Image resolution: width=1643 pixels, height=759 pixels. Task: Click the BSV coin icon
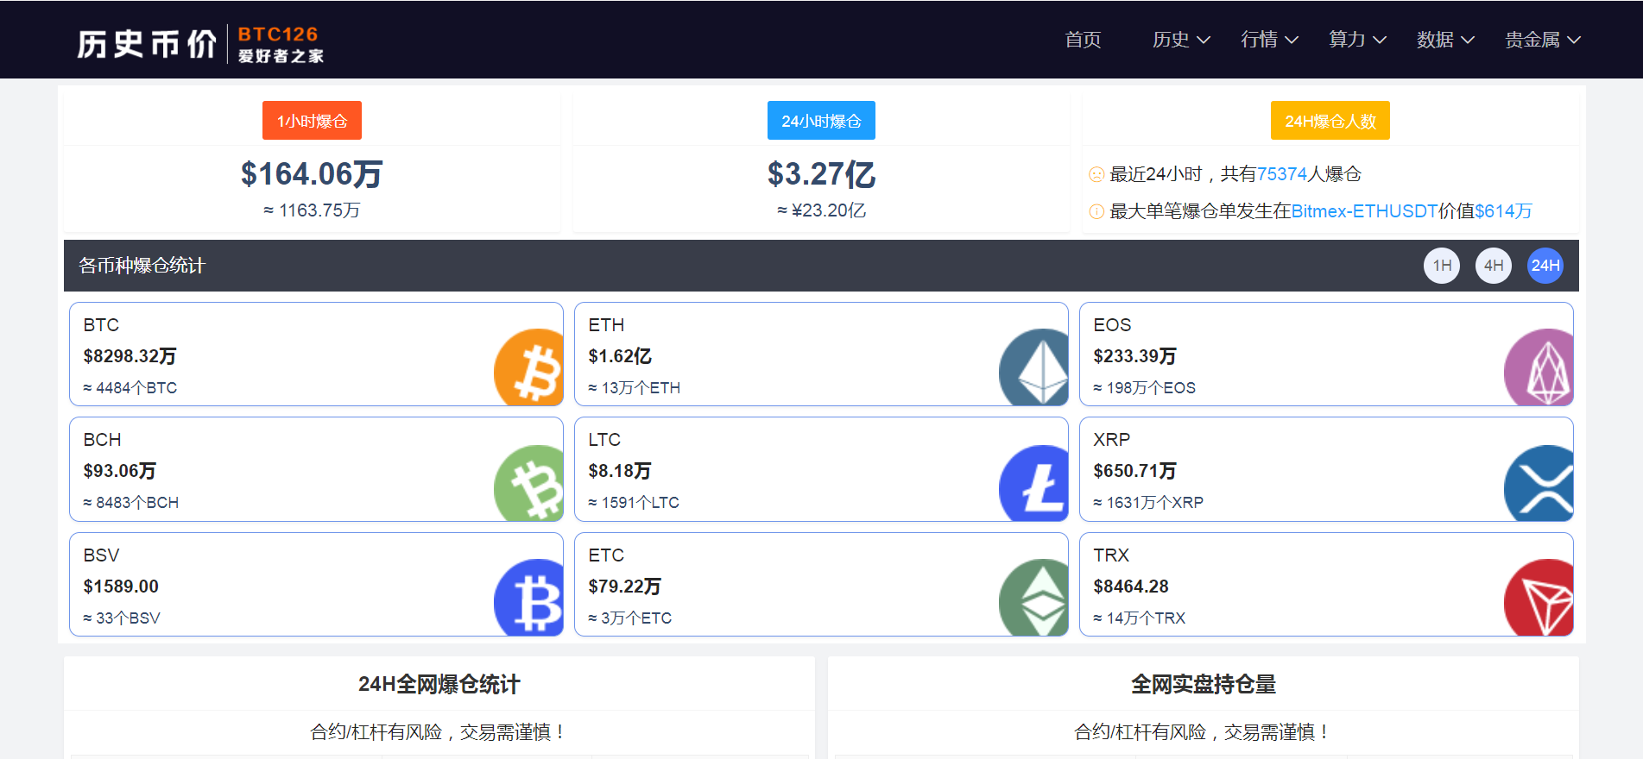[529, 598]
